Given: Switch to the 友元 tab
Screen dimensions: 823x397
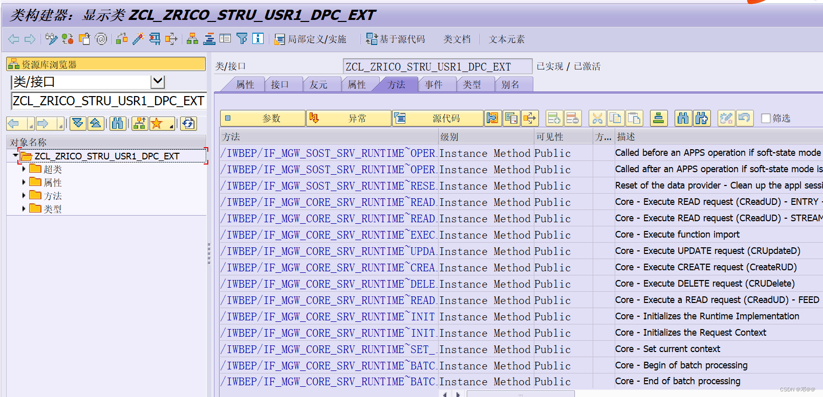Looking at the screenshot, I should (x=318, y=85).
